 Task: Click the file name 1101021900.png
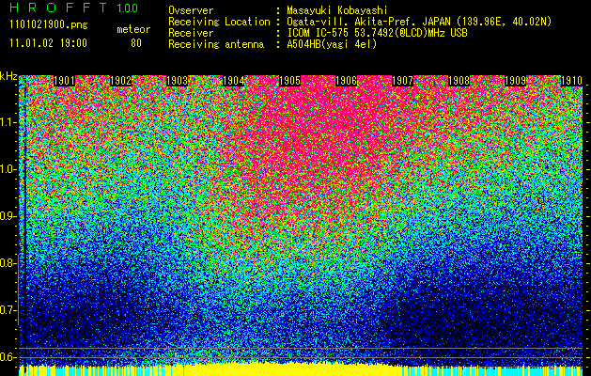pyautogui.click(x=49, y=24)
